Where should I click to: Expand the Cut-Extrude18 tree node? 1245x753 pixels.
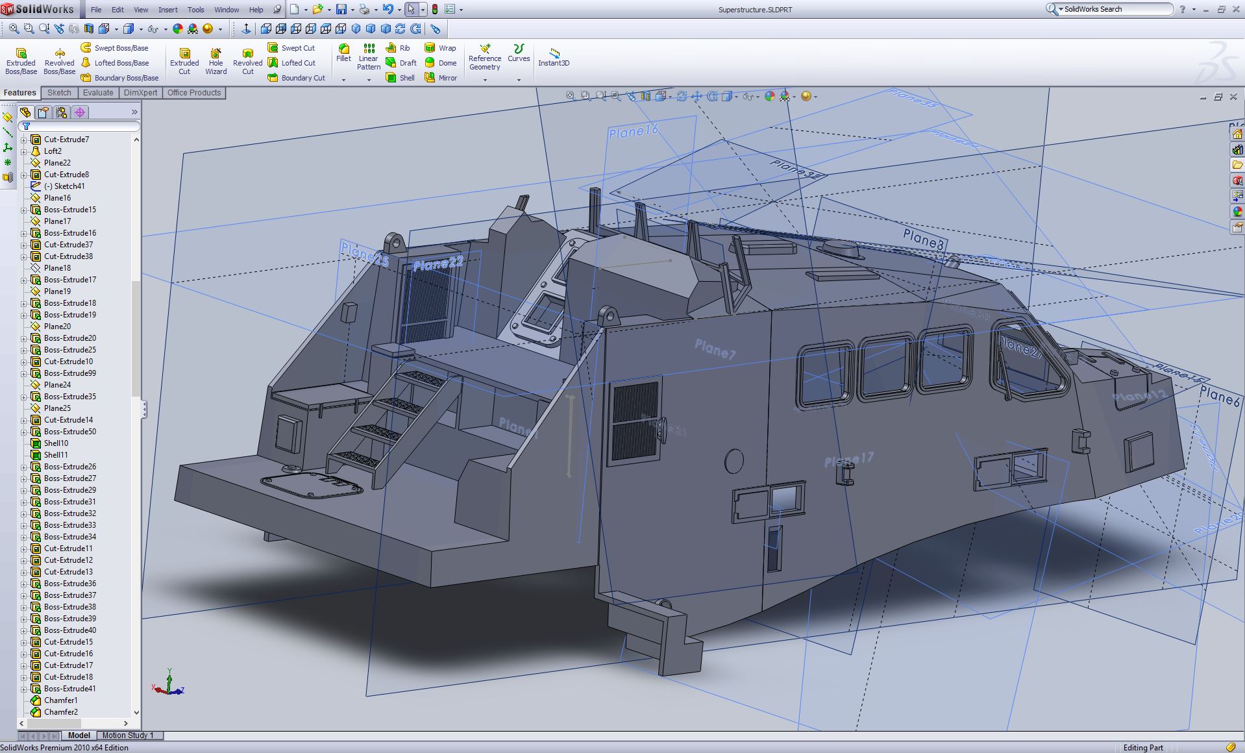[24, 677]
